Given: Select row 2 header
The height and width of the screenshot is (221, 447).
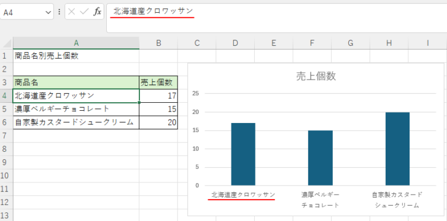Looking at the screenshot, I should tap(6, 69).
